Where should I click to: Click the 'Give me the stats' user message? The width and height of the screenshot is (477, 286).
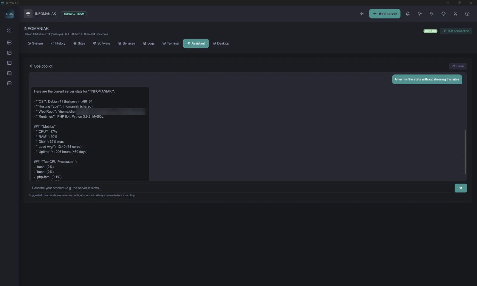[x=427, y=79]
